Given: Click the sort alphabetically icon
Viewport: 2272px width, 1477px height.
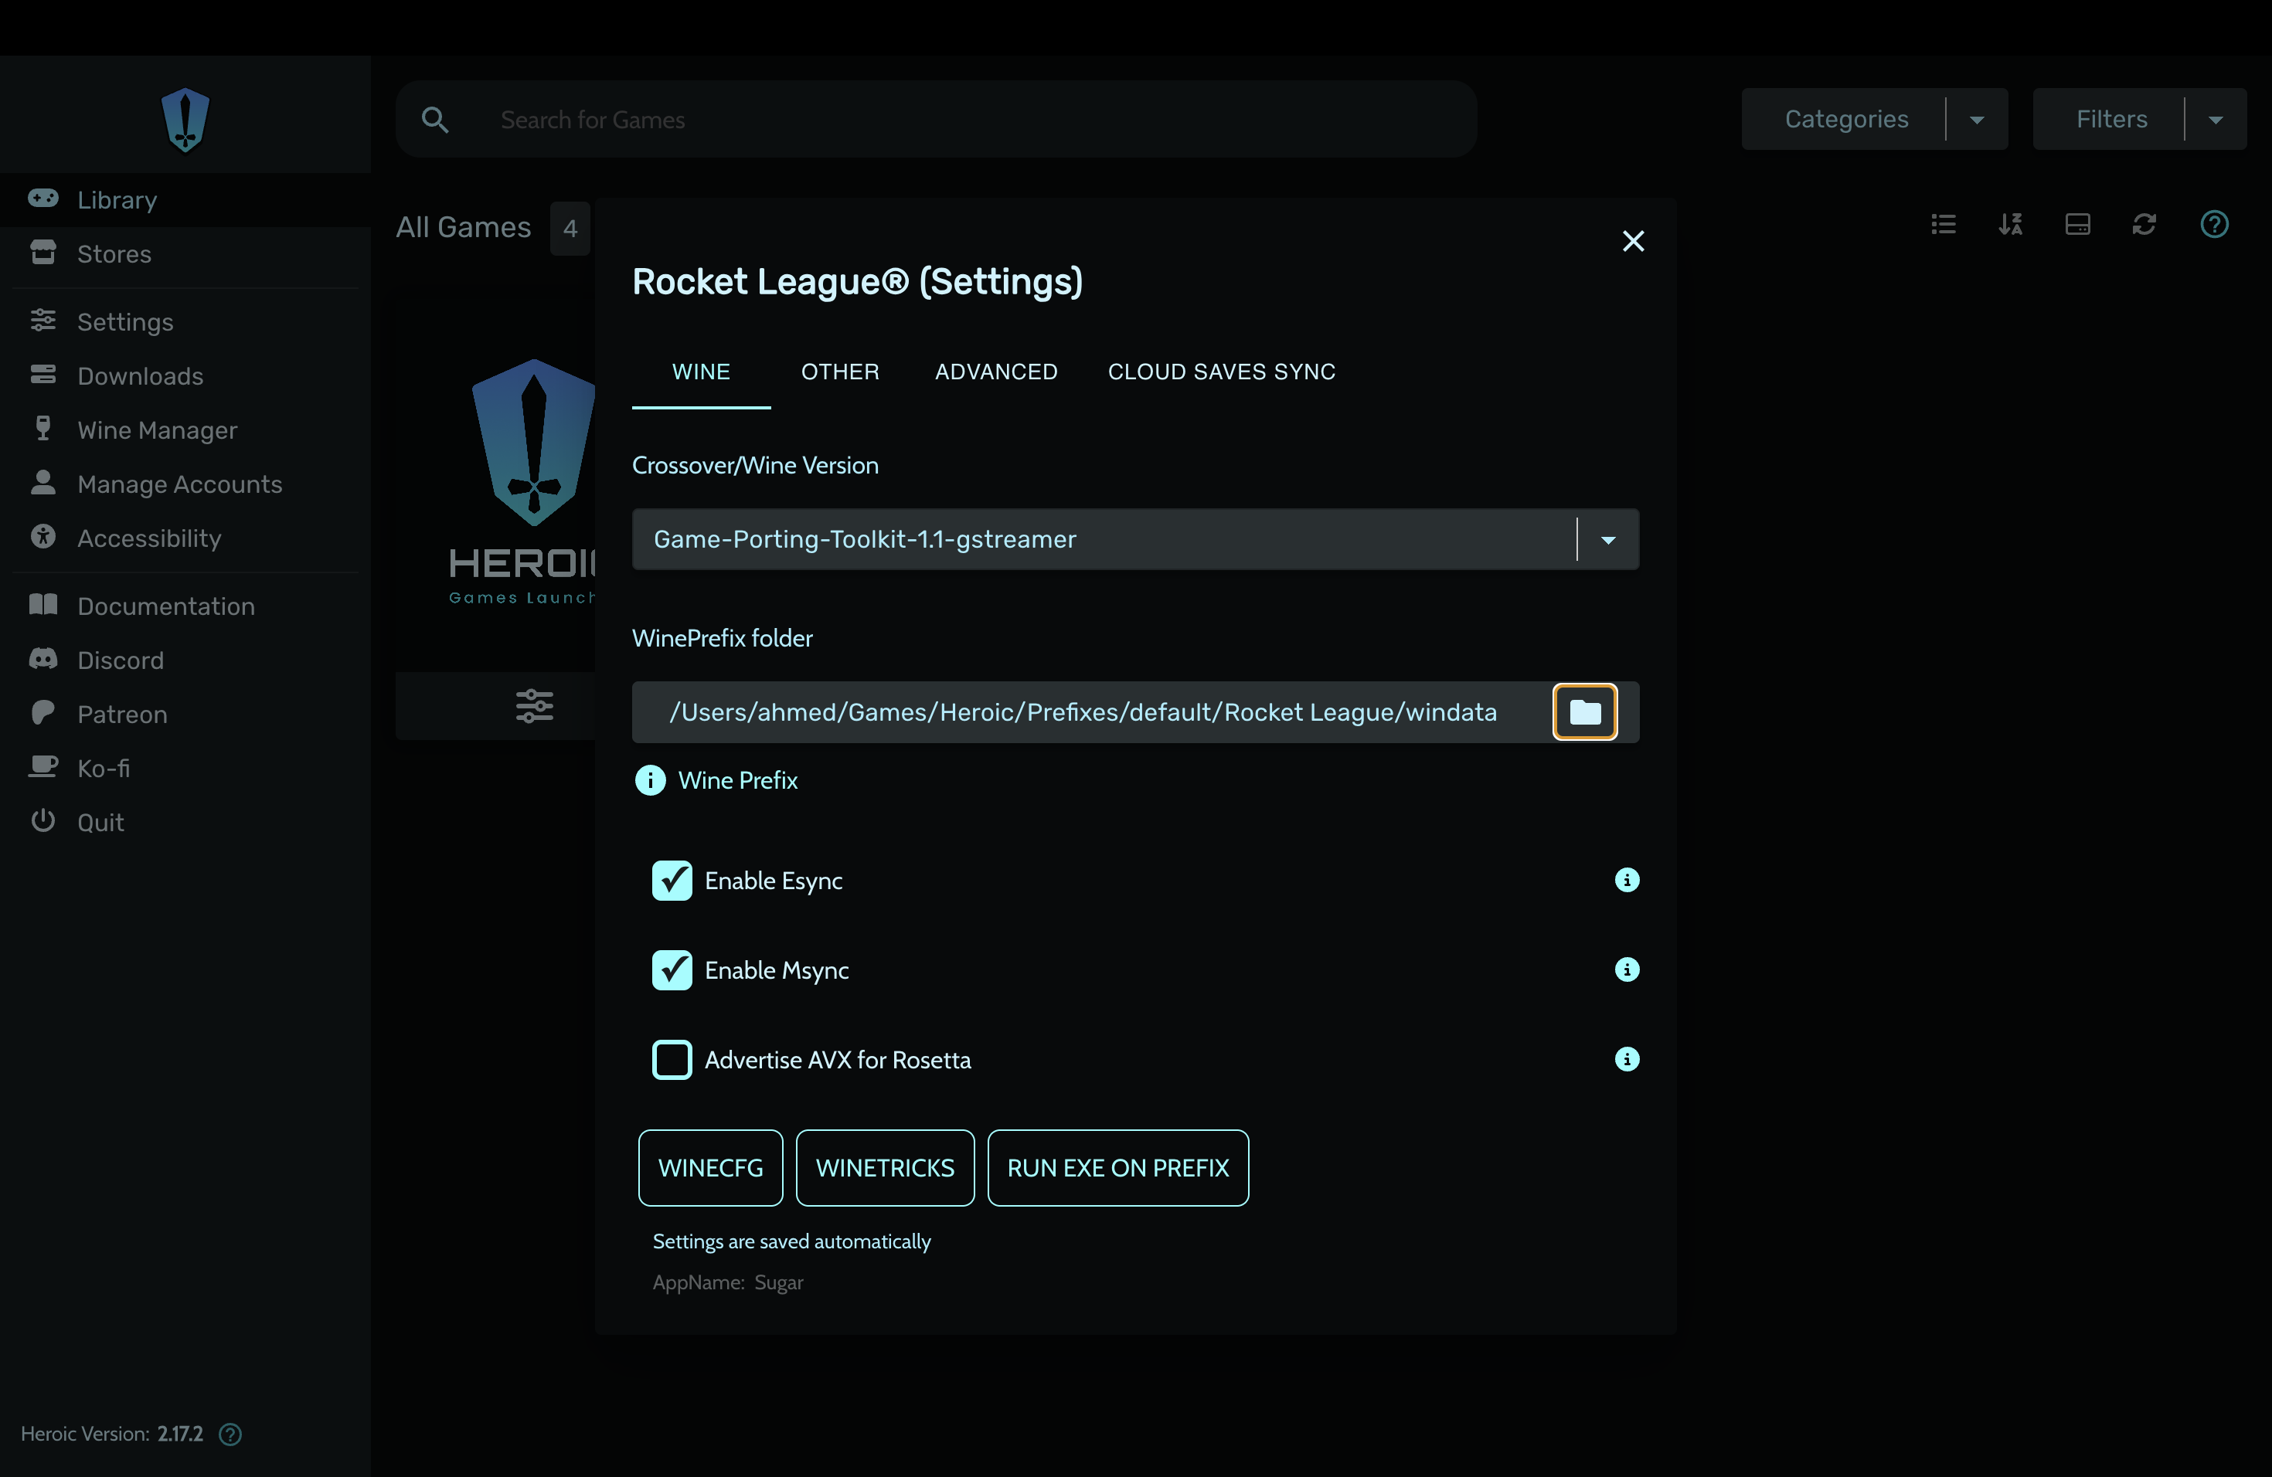Looking at the screenshot, I should (2011, 224).
